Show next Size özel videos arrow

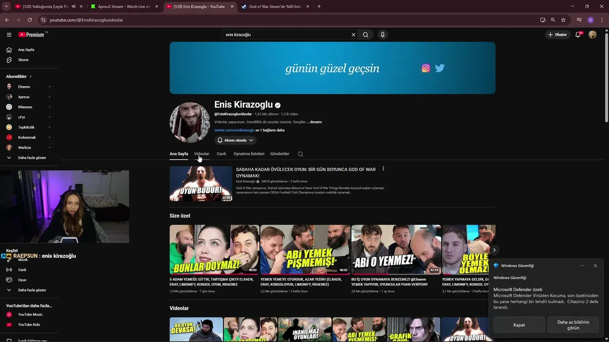click(494, 250)
